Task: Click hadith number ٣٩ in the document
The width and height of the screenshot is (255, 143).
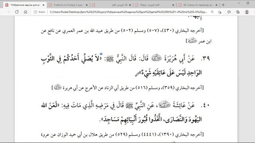Action: [206, 58]
